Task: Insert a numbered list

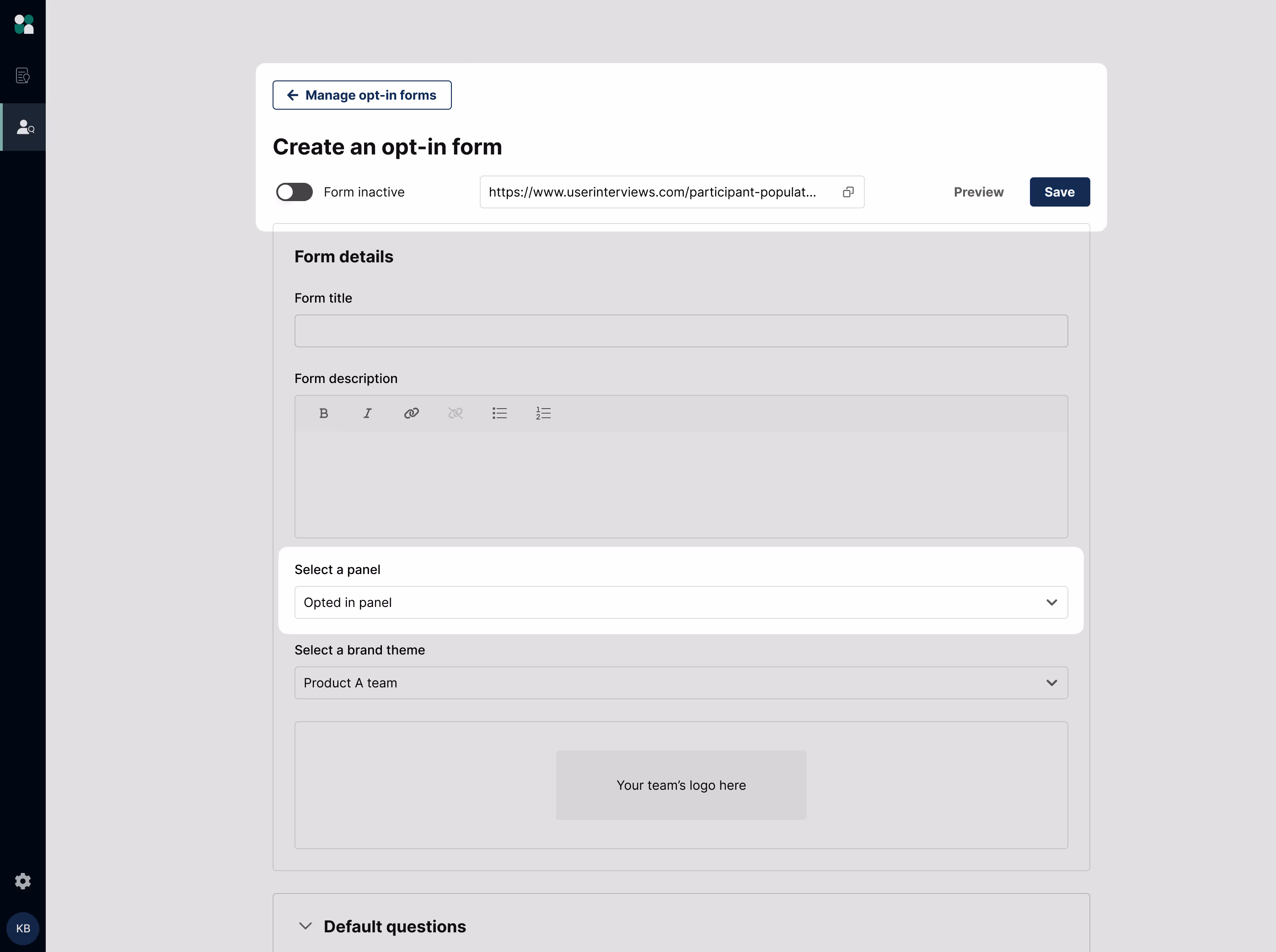Action: pos(543,413)
